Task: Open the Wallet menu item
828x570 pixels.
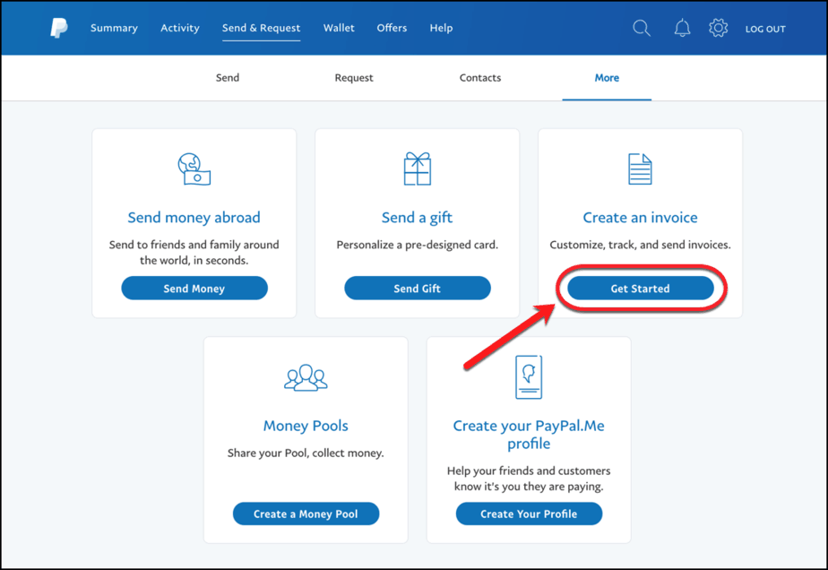Action: point(339,28)
